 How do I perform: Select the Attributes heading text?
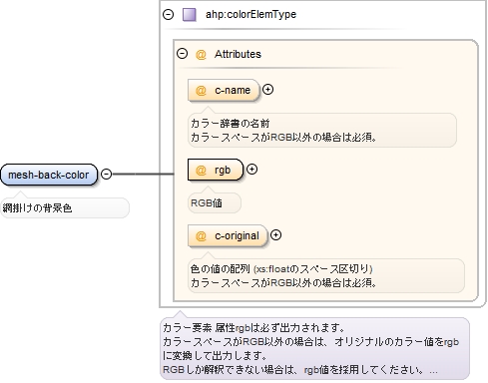(238, 54)
